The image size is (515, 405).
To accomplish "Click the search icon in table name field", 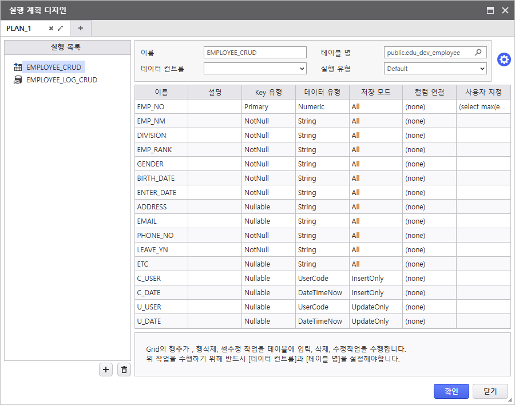I will [x=478, y=53].
